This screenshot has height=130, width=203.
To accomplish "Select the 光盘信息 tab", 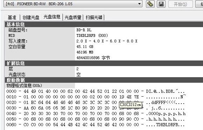I will coord(52,17).
